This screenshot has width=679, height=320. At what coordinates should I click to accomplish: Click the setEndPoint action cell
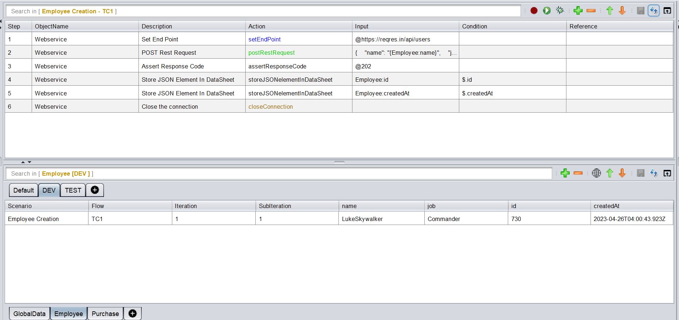(x=299, y=39)
